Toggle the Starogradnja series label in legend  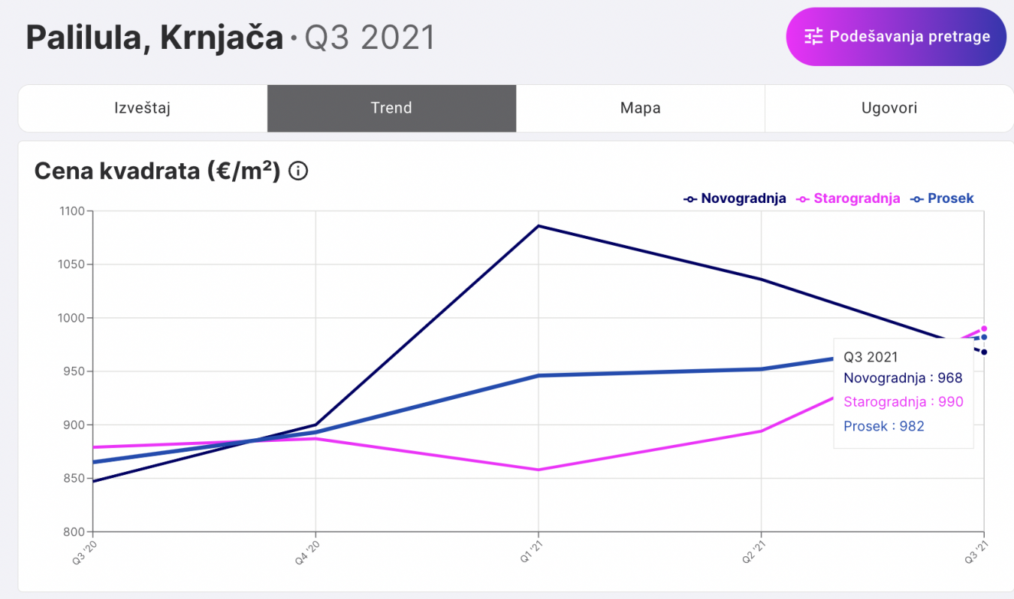coord(856,199)
